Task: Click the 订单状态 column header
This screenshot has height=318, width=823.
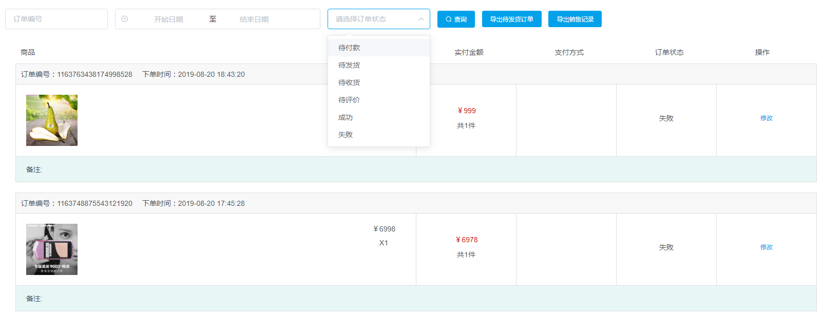Action: pos(669,52)
